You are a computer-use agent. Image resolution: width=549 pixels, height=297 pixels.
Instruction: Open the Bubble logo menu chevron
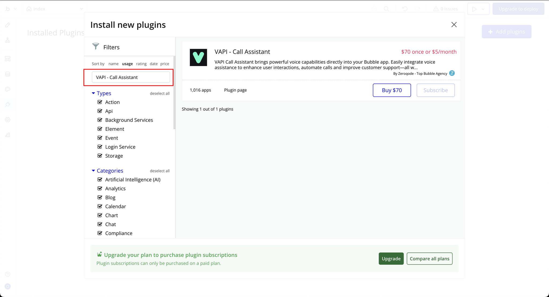tap(15, 9)
